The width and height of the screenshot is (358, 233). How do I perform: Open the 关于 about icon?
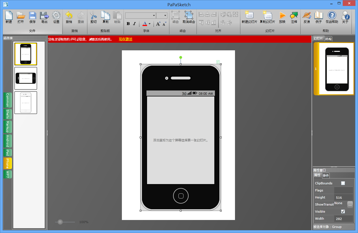pos(345,17)
